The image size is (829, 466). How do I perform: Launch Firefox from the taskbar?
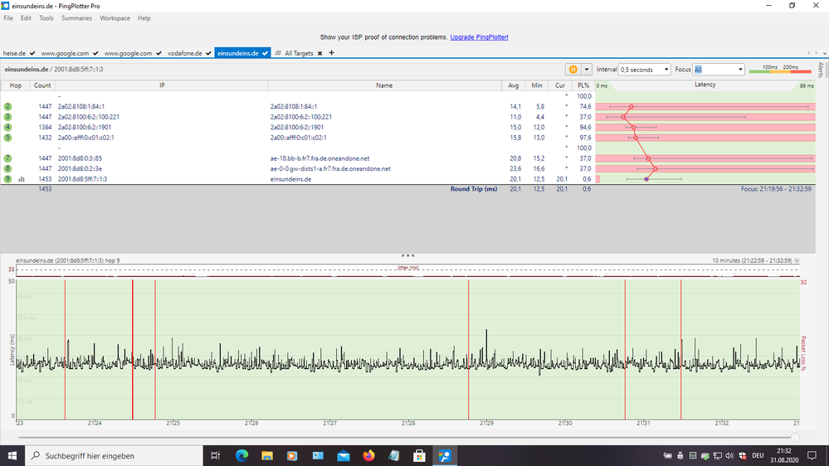pos(368,456)
